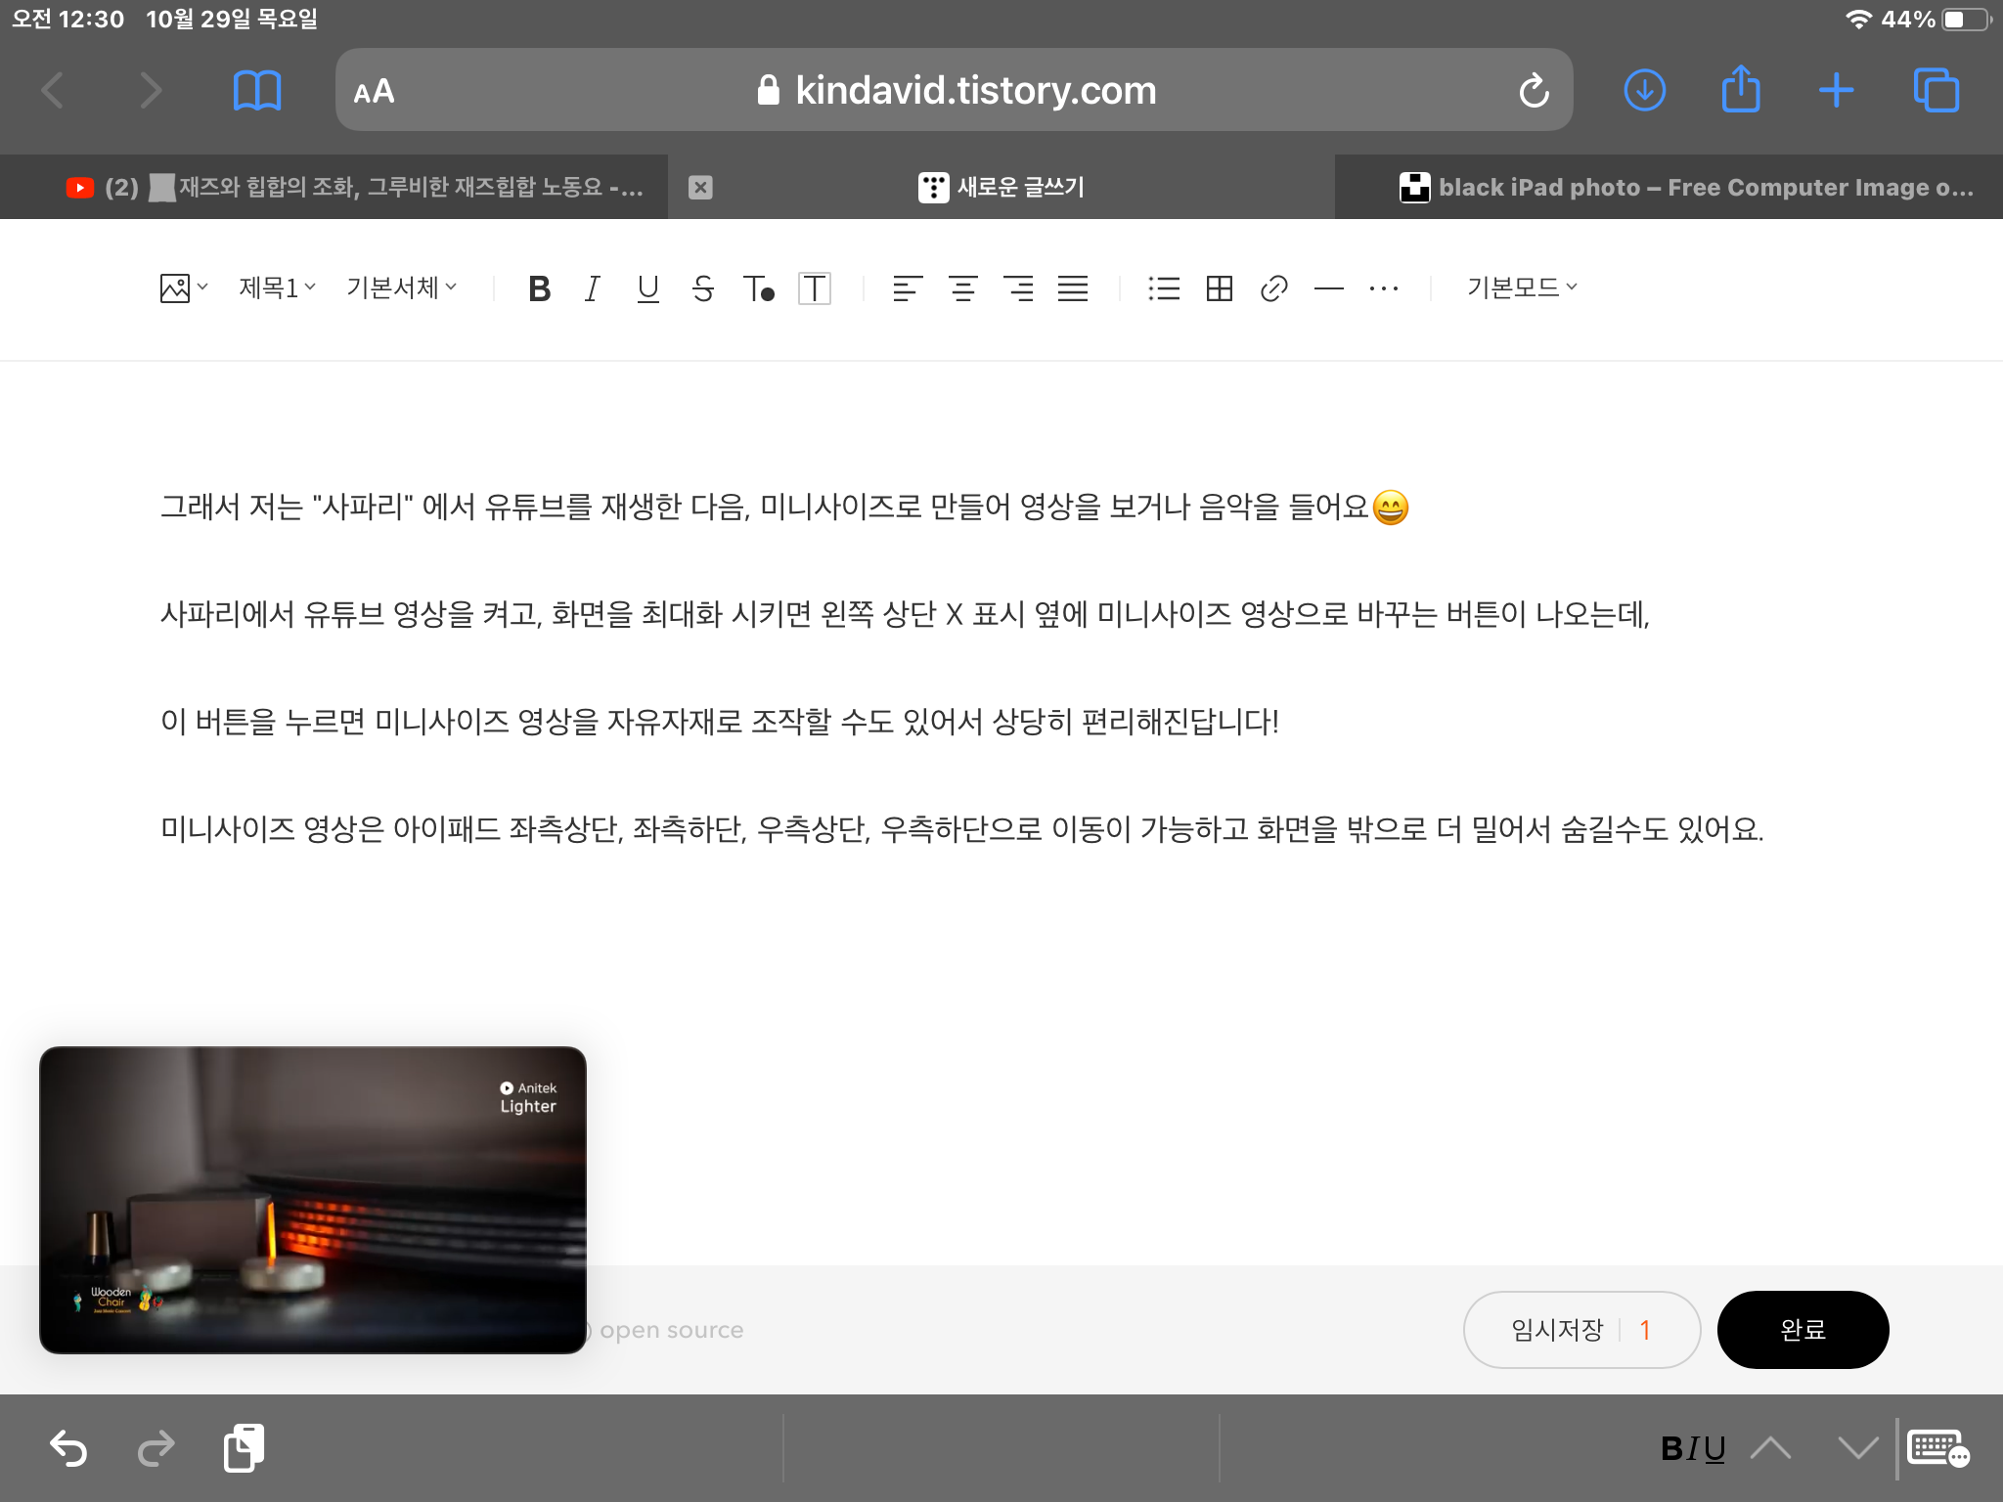Insert a bulleted list
2003x1502 pixels.
[1164, 288]
